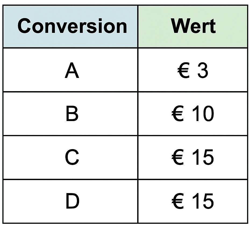Click the cell for conversion B
Screen dimensions: 249x227
tap(72, 113)
